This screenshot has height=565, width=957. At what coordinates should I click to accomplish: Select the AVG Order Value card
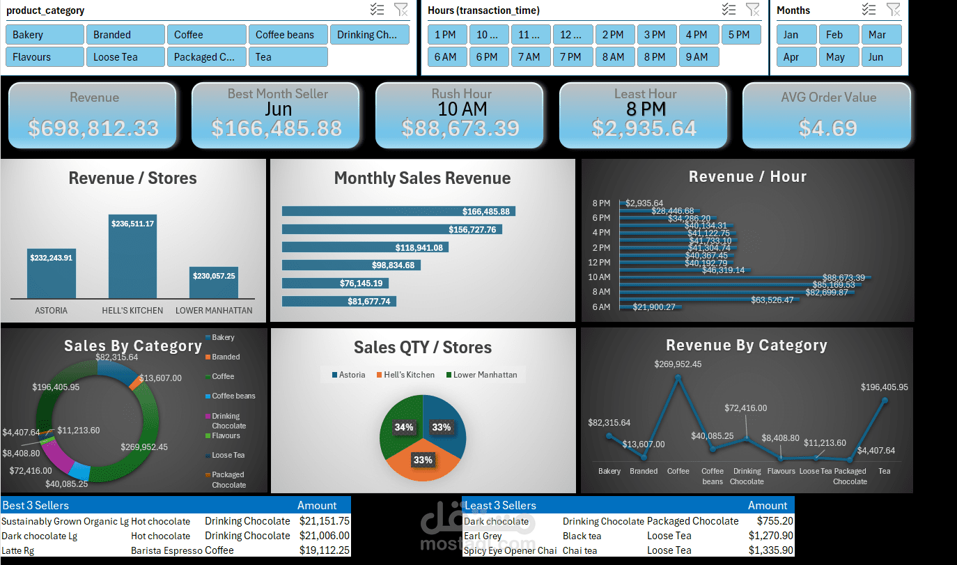[x=827, y=116]
